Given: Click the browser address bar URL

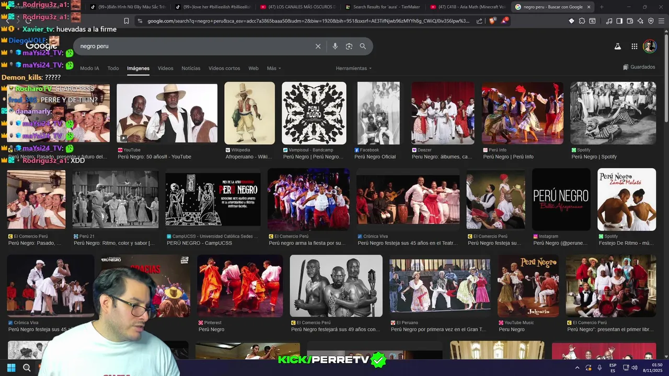Looking at the screenshot, I should tap(308, 21).
